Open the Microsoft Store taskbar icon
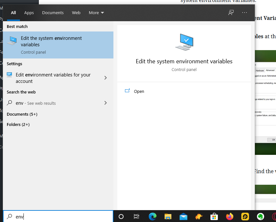This screenshot has height=222, width=276. coord(214,217)
